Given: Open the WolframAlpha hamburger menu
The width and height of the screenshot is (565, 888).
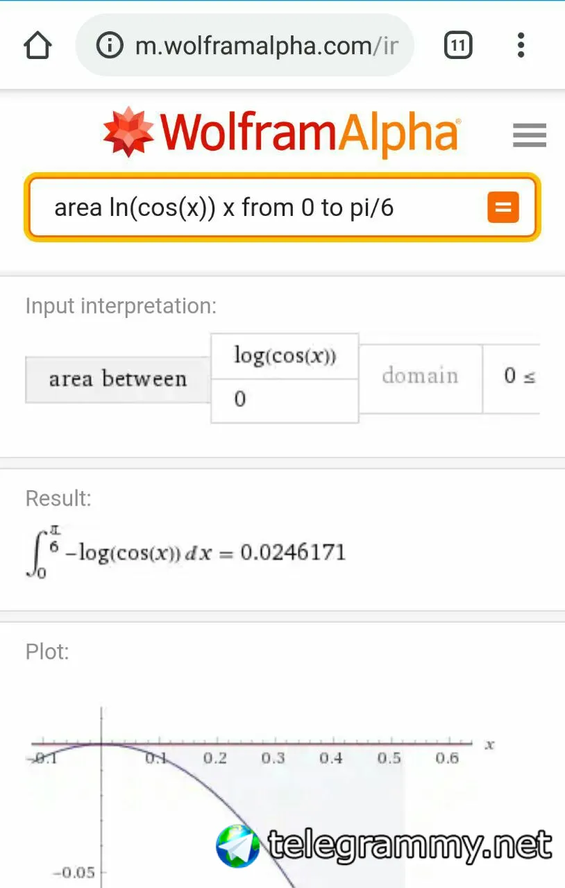Looking at the screenshot, I should (x=530, y=134).
